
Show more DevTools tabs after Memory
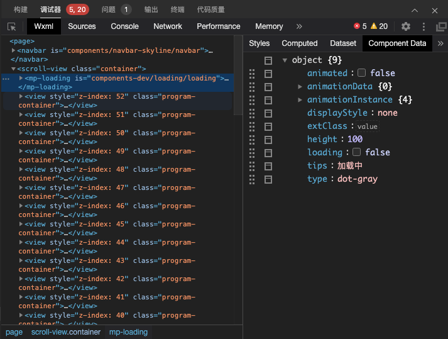(299, 26)
